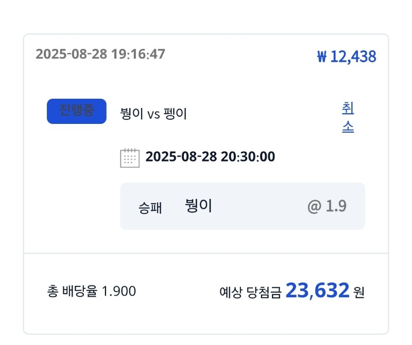The width and height of the screenshot is (412, 345).
Task: Click the 총 배당율 label text
Action: [72, 291]
